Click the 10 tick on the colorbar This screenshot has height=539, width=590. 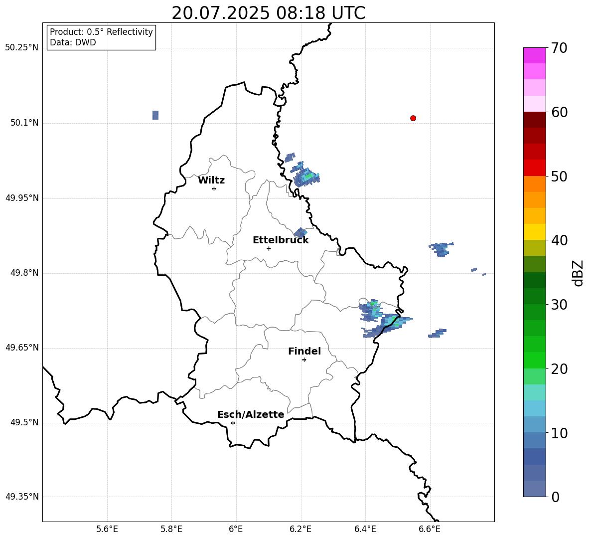pyautogui.click(x=559, y=433)
